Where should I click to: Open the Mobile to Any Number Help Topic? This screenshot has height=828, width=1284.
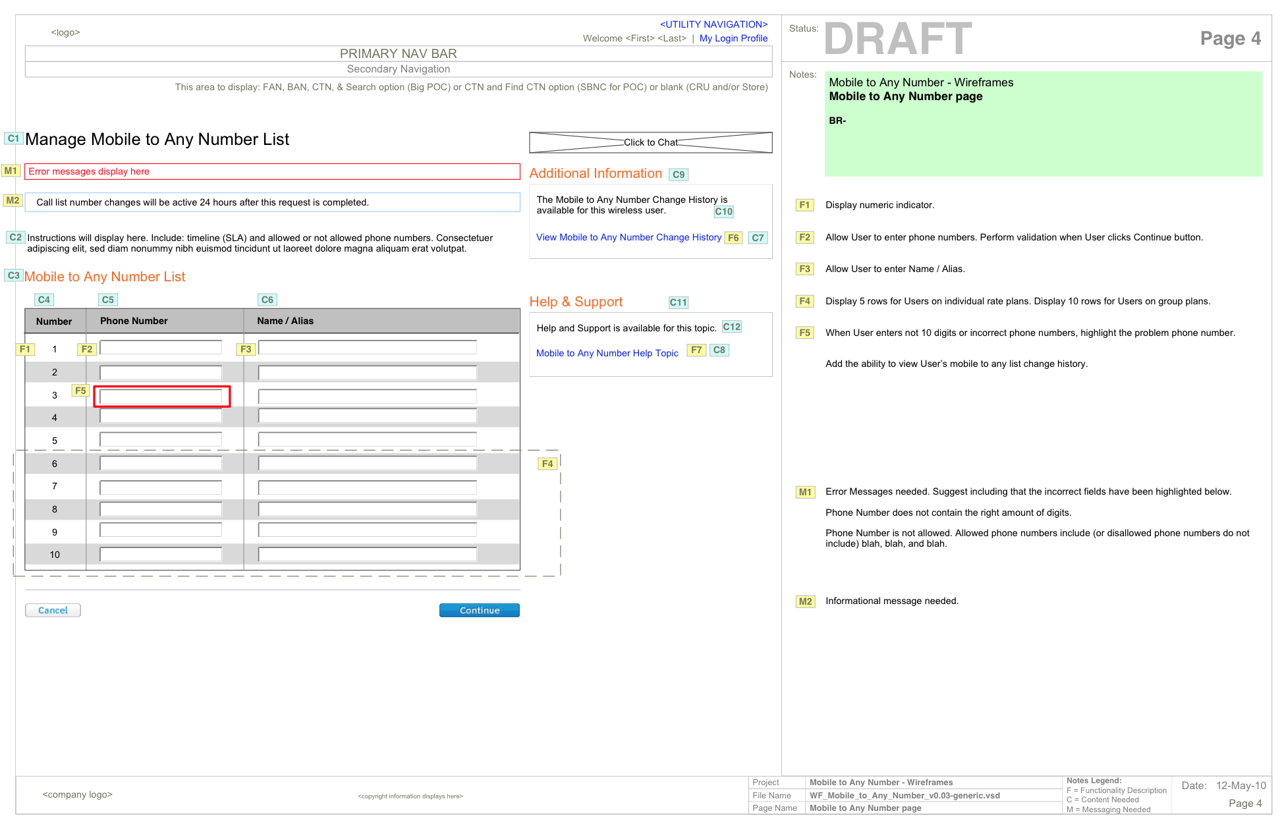(607, 352)
